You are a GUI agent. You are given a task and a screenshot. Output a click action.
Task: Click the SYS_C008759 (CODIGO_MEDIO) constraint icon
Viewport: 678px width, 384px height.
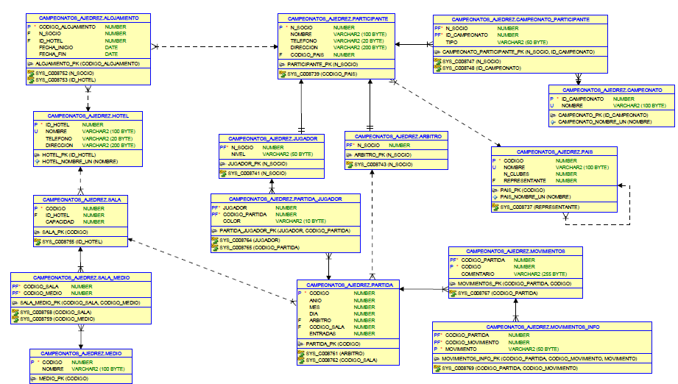tap(15, 319)
